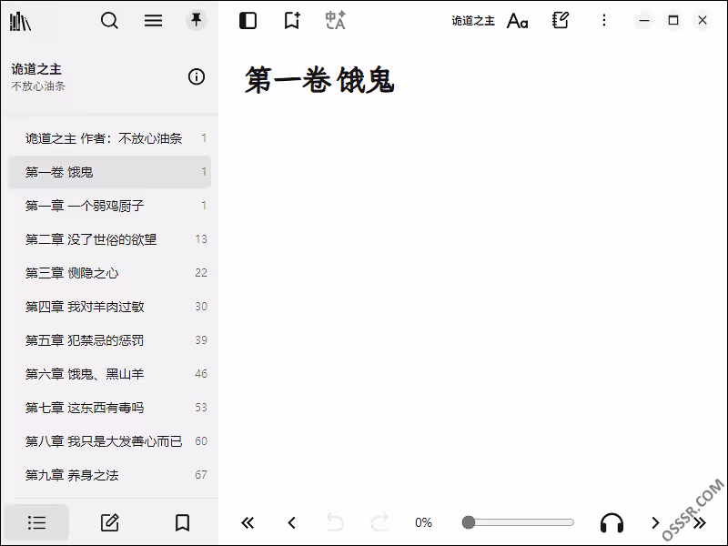Close the reader window
Screen dimensions: 728x546
pyautogui.click(x=703, y=20)
